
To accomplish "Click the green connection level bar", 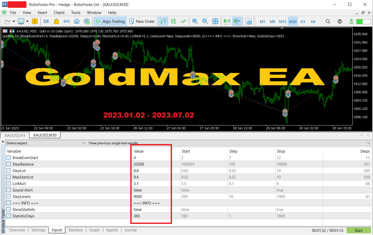I will click(x=364, y=22).
